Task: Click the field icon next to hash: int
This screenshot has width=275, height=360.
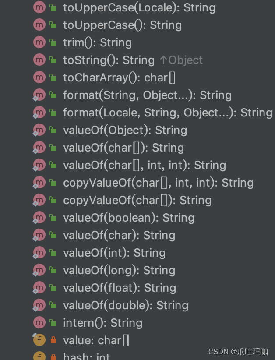Action: [x=39, y=356]
